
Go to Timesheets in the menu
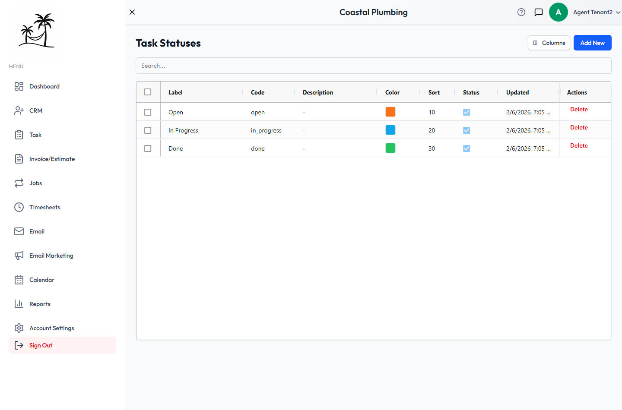point(62,207)
